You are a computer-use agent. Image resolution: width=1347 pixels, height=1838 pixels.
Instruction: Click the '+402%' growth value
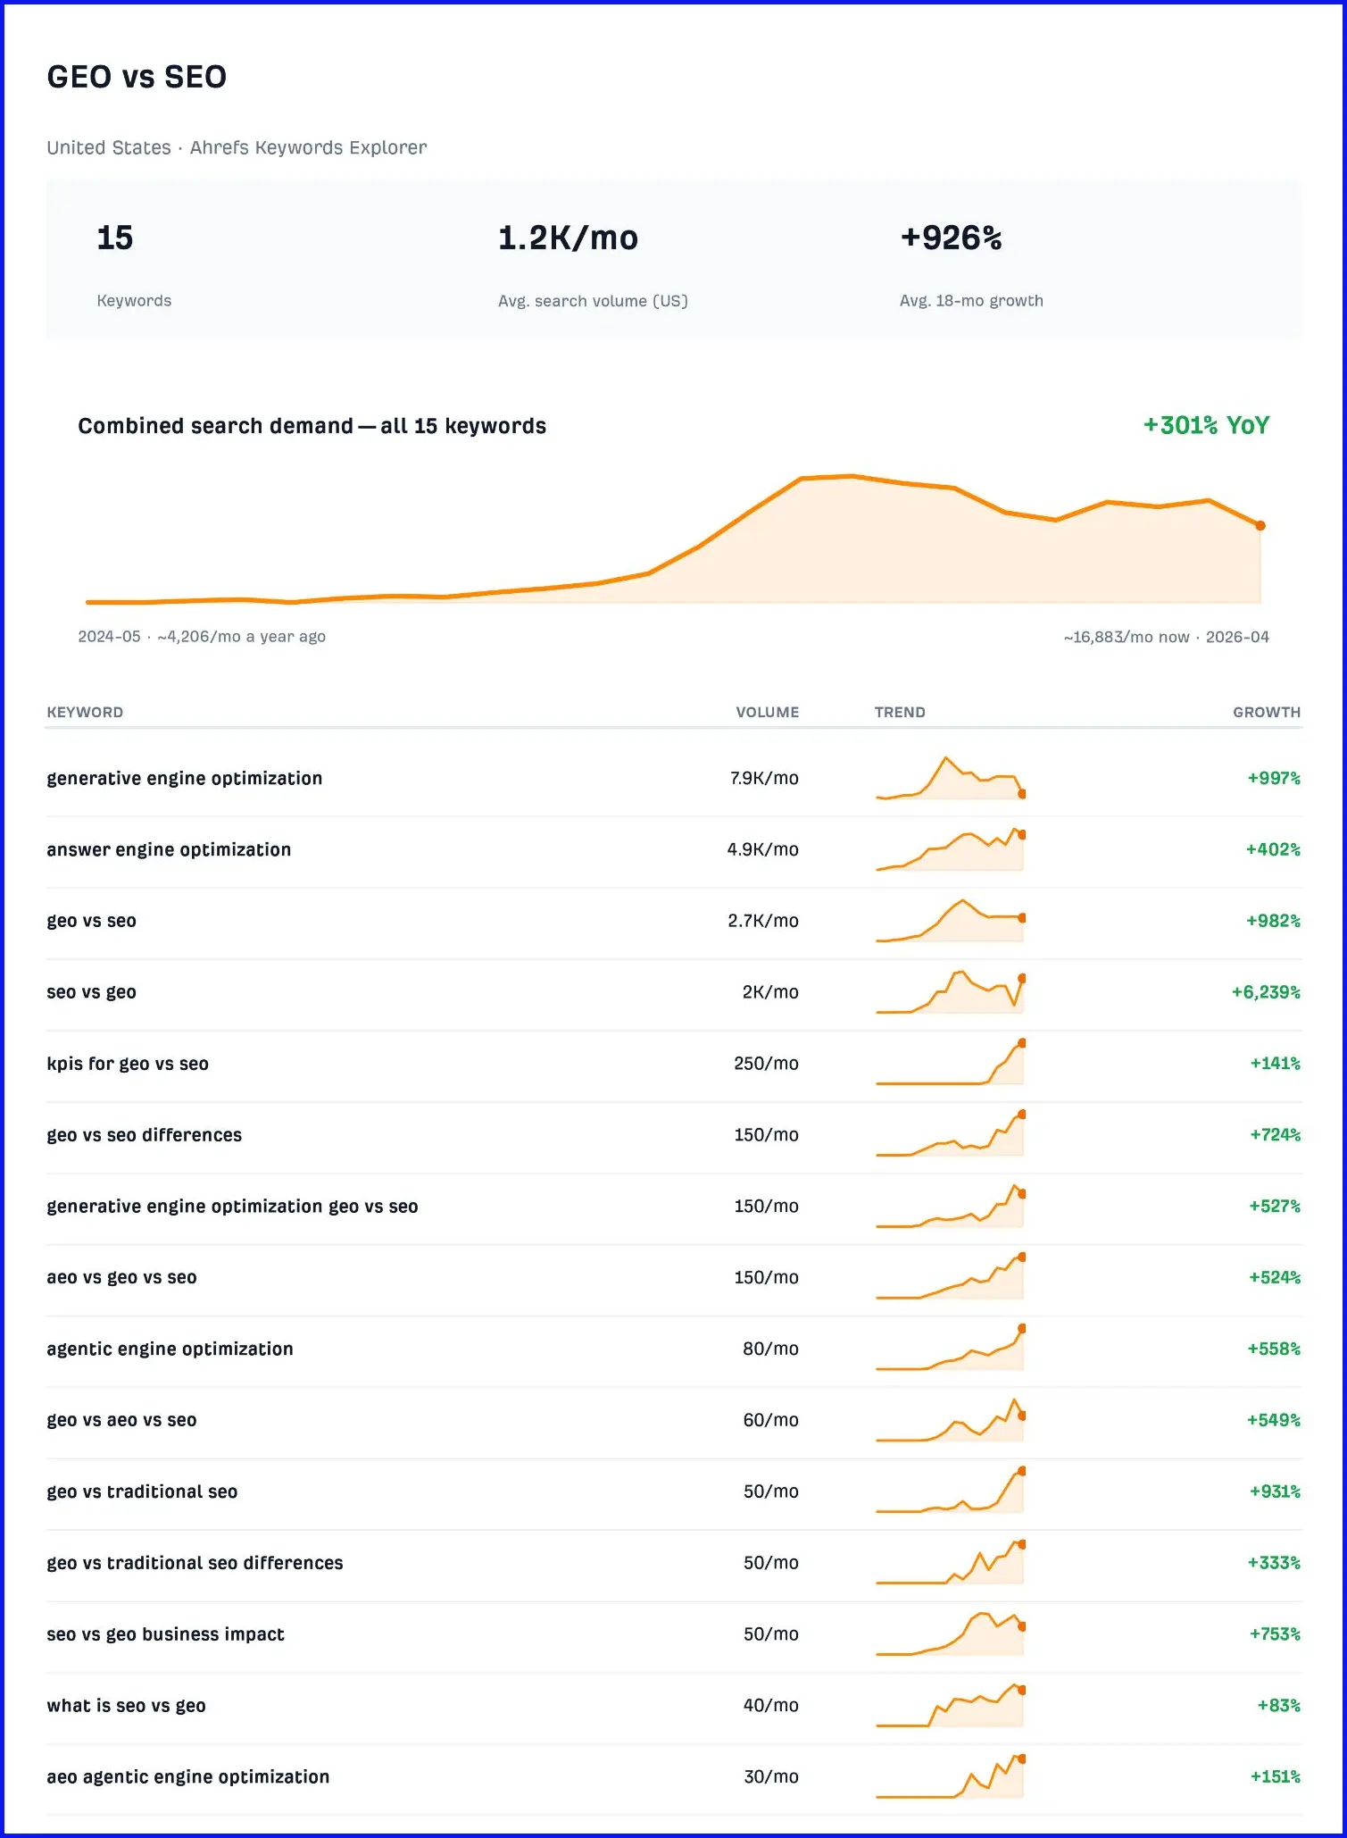click(x=1273, y=849)
